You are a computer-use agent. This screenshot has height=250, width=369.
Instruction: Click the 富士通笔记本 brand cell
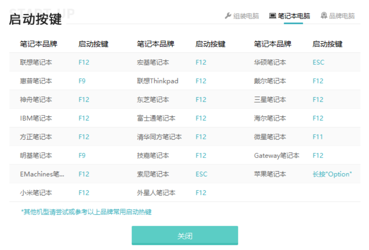click(x=156, y=118)
